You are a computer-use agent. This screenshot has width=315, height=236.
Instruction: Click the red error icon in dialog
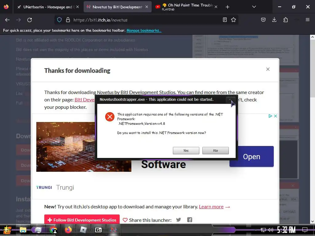click(110, 117)
